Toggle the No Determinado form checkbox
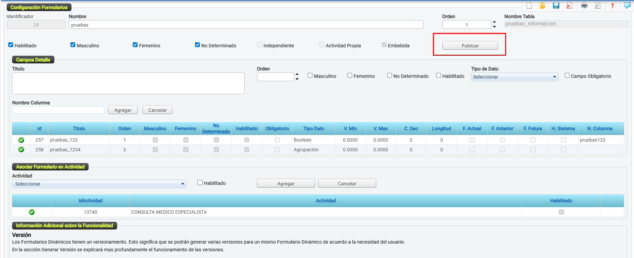 pos(197,45)
